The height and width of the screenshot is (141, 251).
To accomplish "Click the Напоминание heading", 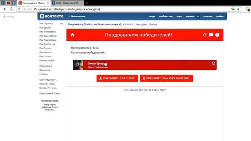I will [50, 101].
